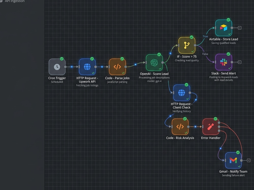Click the green success badge on Airtable node
Image resolution: width=254 pixels, height=190 pixels.
228,20
